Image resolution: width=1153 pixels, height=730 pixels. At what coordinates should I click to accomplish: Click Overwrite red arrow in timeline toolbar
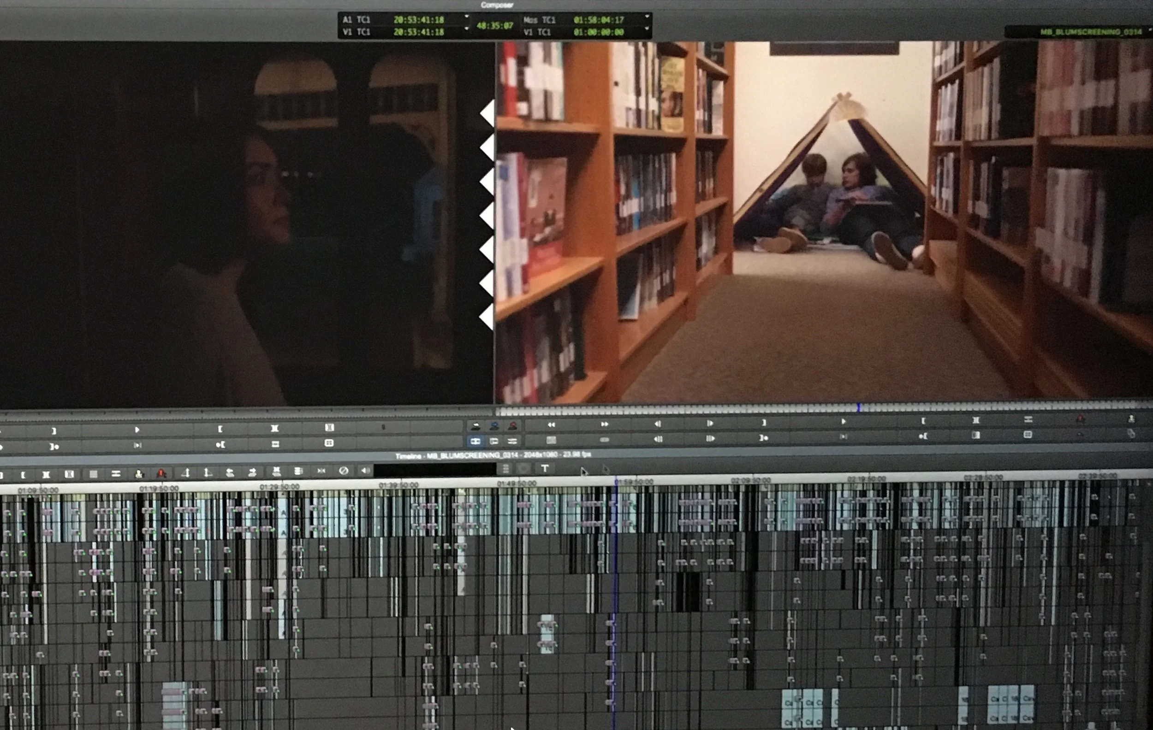(x=161, y=473)
